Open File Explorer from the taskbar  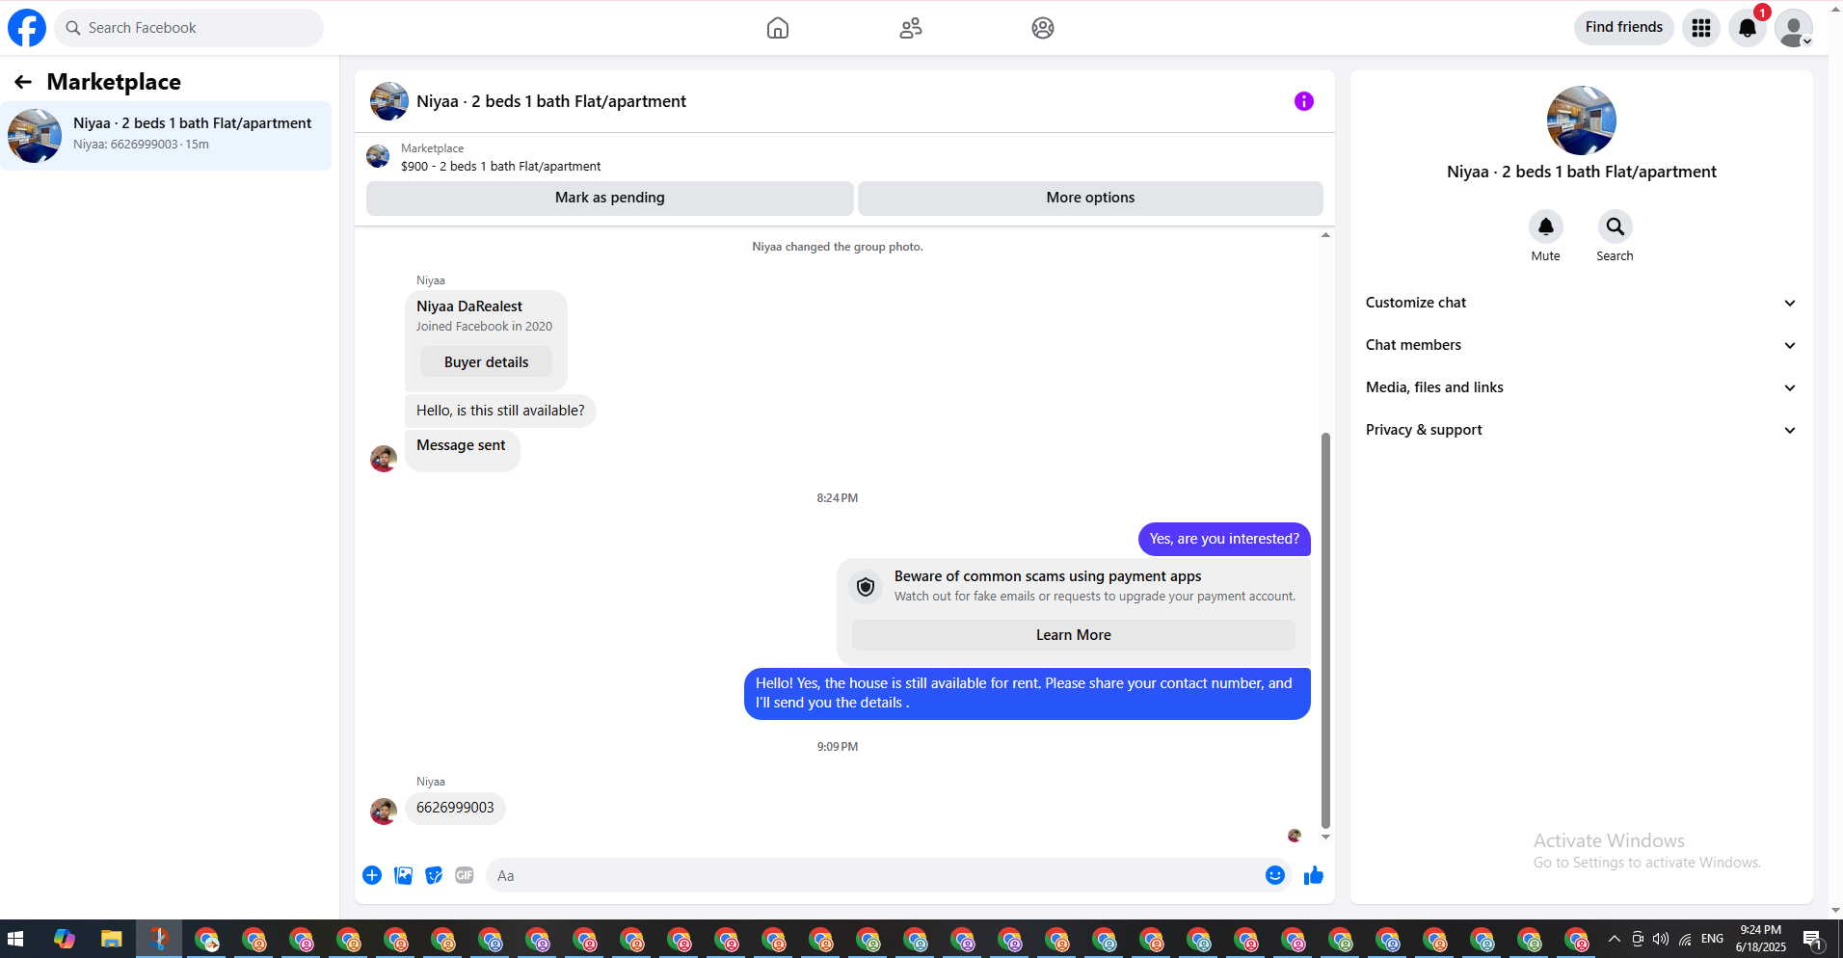112,939
